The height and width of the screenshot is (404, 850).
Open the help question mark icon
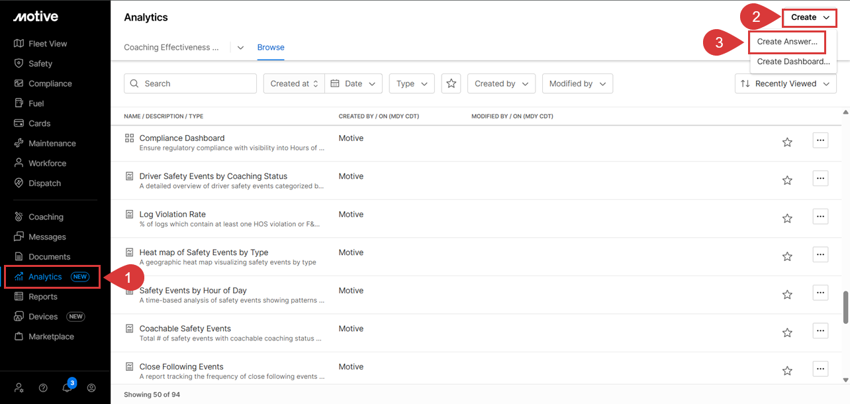coord(43,388)
